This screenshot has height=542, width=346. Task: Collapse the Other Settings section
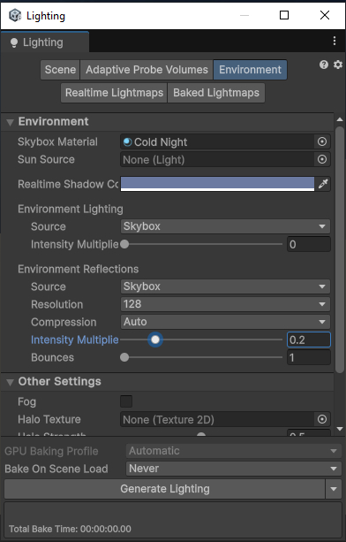click(x=10, y=382)
